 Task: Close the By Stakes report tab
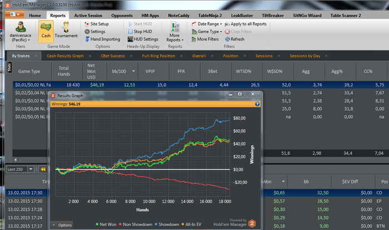(36, 56)
